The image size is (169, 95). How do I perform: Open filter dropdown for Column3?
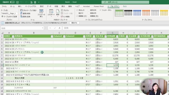click(64, 36)
